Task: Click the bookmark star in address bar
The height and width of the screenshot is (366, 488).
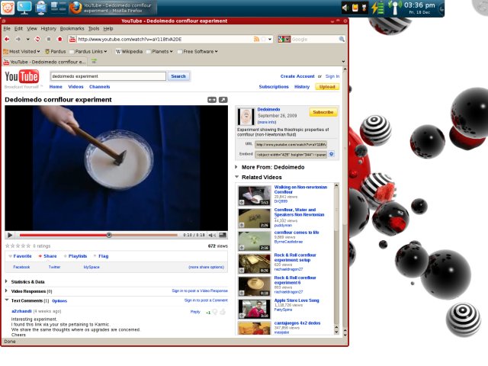Action: (x=264, y=39)
